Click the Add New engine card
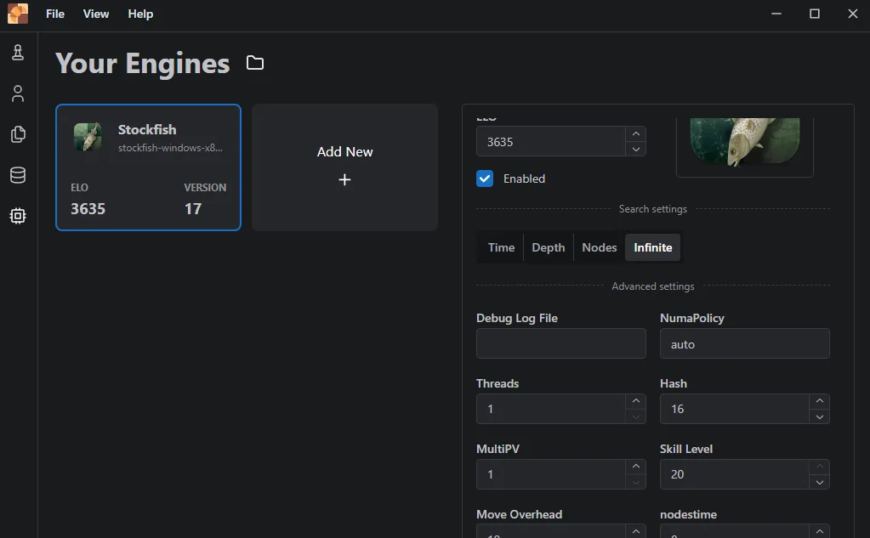The height and width of the screenshot is (538, 870). (x=344, y=167)
